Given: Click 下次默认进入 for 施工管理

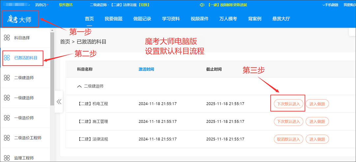Looking at the screenshot, I should click(288, 122).
